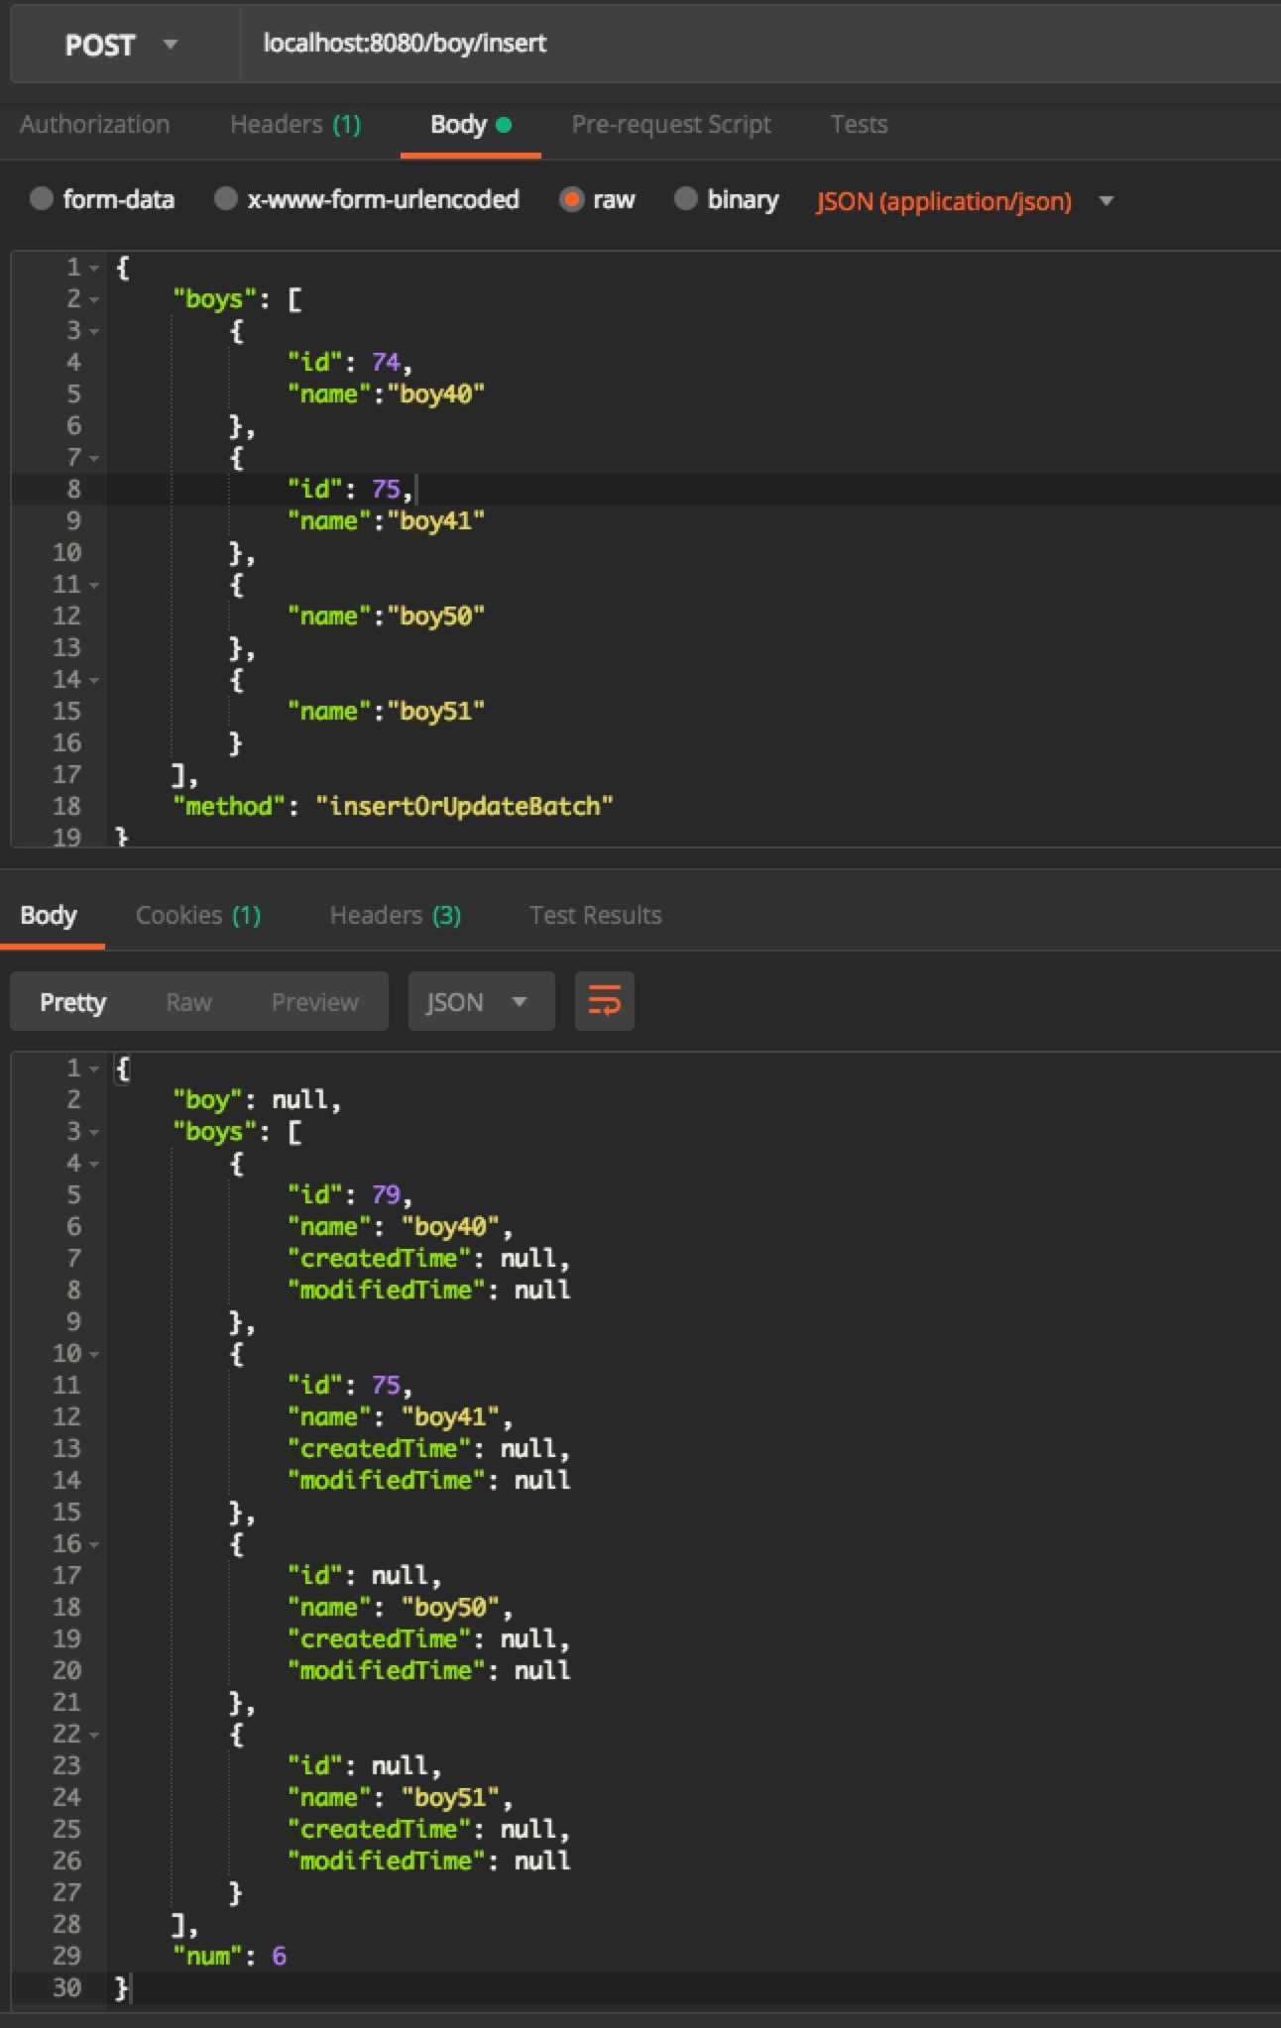Fold the response object at line 4

pos(94,1165)
